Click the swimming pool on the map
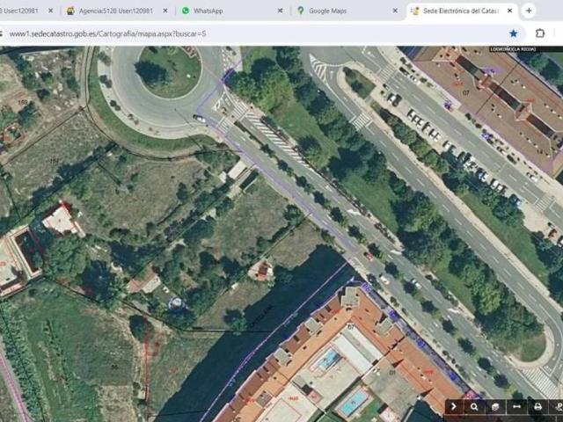The image size is (563, 422). point(354,403)
